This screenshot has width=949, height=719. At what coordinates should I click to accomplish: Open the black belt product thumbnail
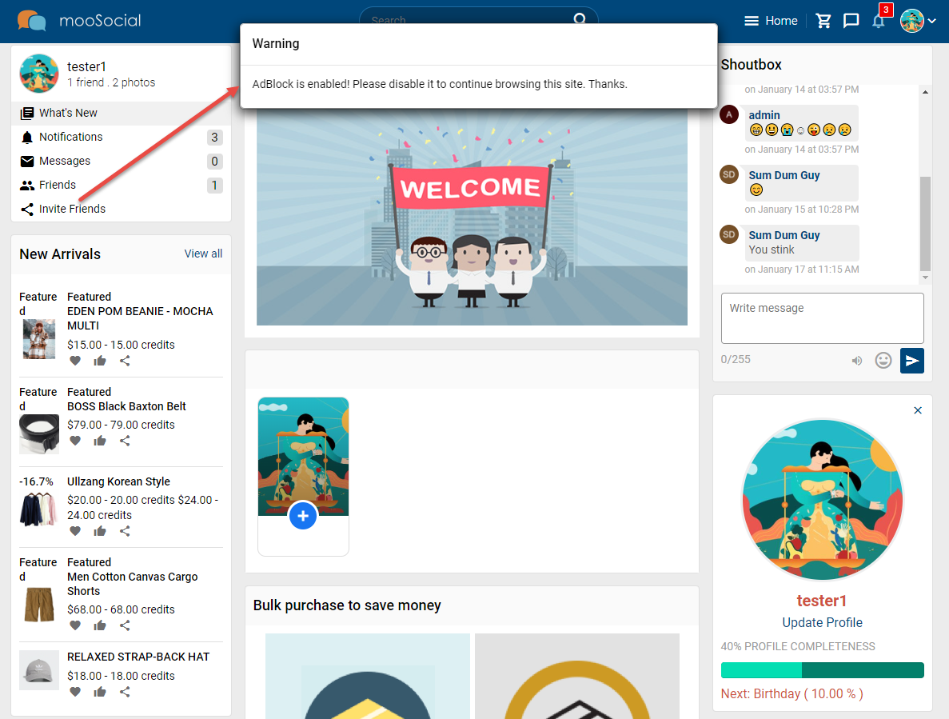coord(38,434)
